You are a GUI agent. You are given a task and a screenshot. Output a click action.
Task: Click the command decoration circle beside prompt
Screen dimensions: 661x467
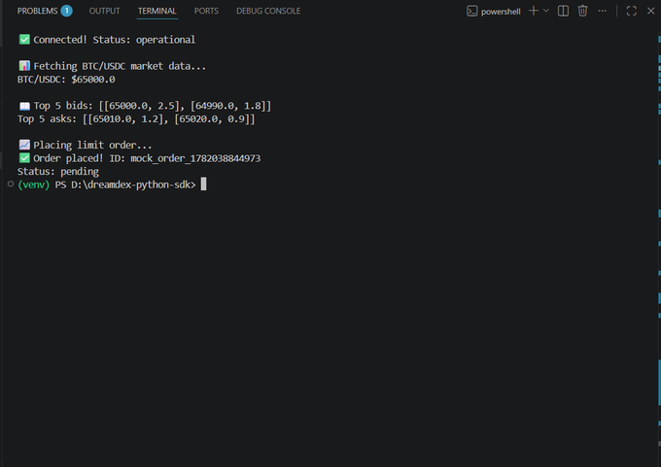[x=11, y=184]
